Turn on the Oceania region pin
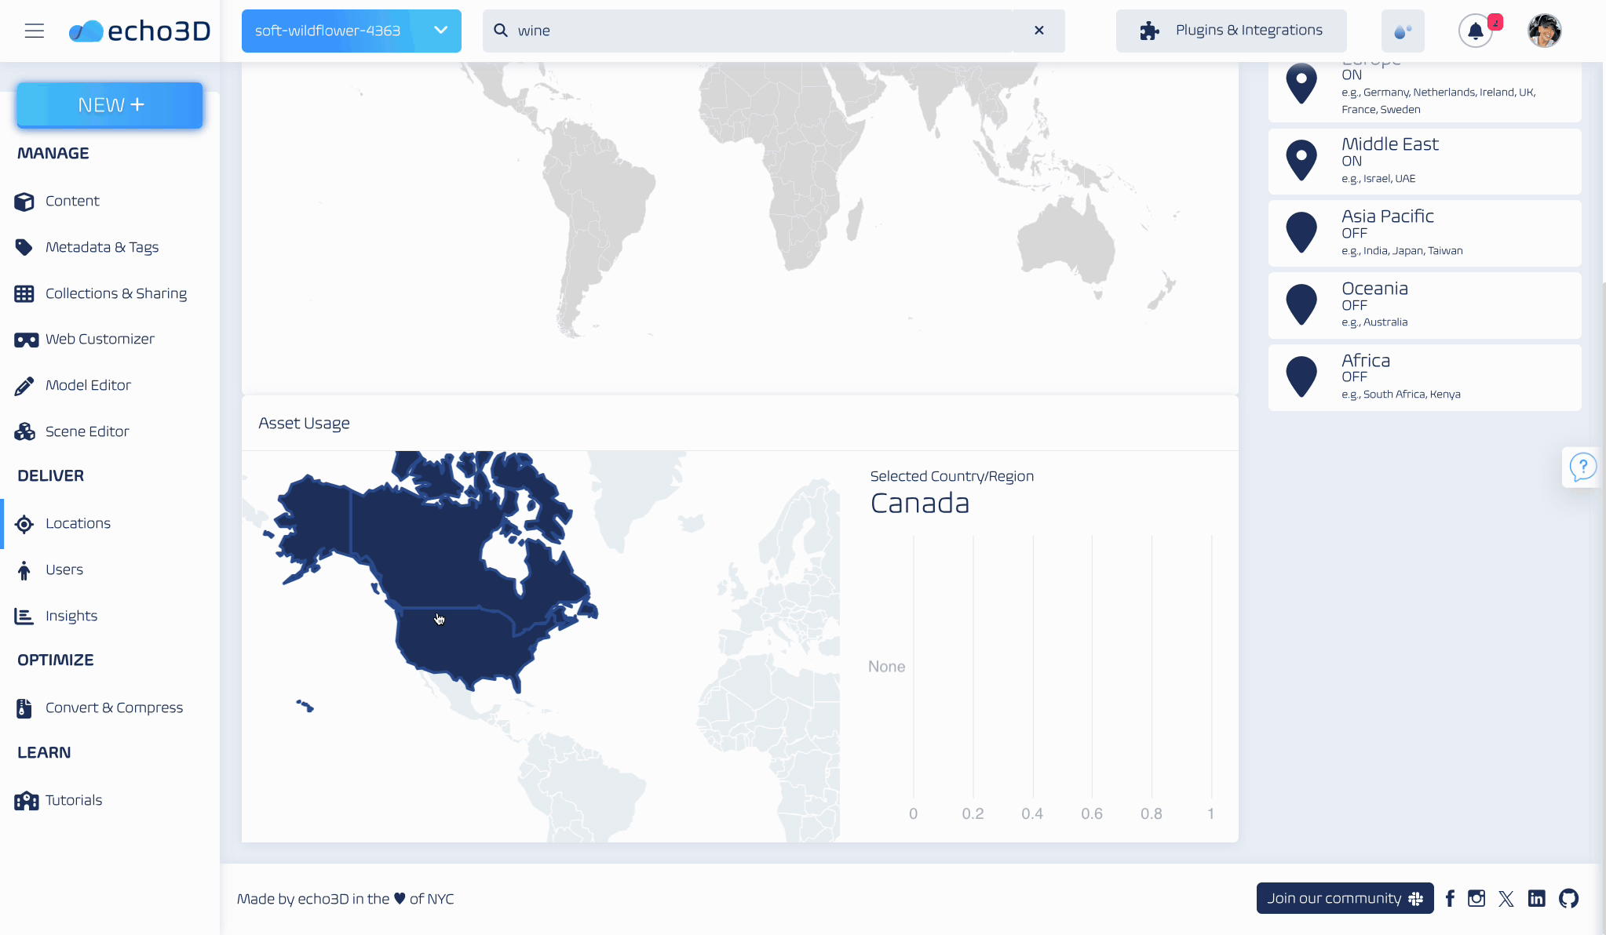The image size is (1606, 935). click(x=1301, y=304)
